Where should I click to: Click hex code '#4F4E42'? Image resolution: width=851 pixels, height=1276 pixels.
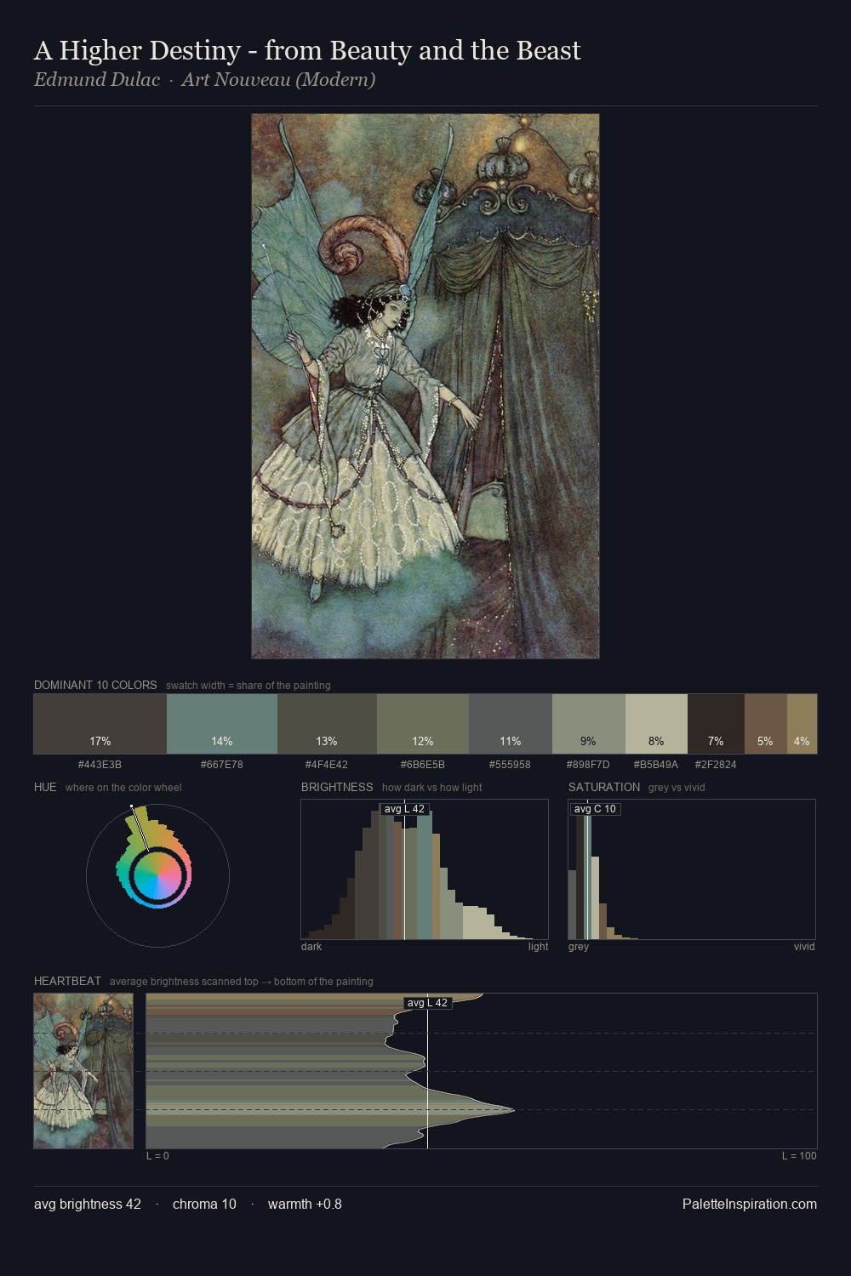click(327, 765)
